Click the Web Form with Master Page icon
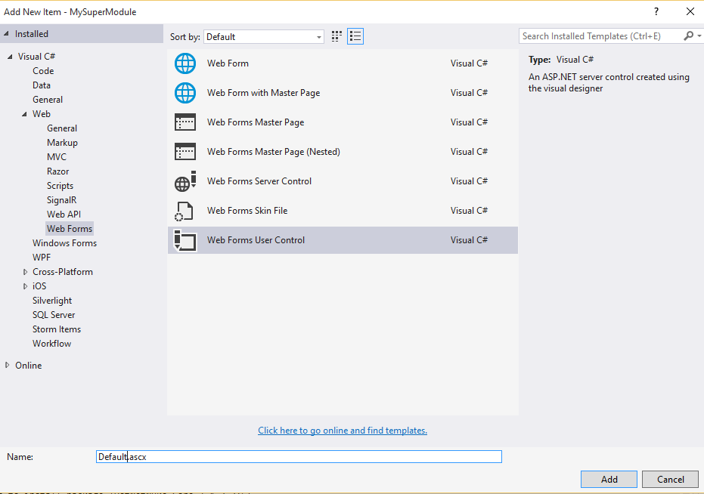 (x=185, y=93)
